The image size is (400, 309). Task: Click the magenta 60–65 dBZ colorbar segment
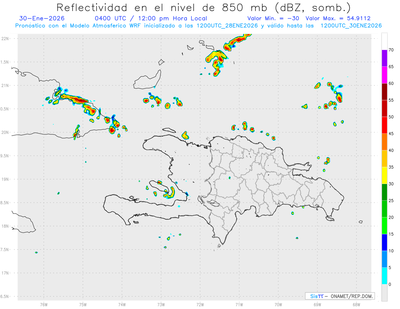384,75
